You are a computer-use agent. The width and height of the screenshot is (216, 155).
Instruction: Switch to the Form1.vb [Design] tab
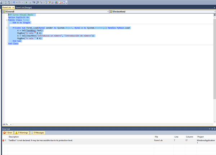tap(24, 8)
